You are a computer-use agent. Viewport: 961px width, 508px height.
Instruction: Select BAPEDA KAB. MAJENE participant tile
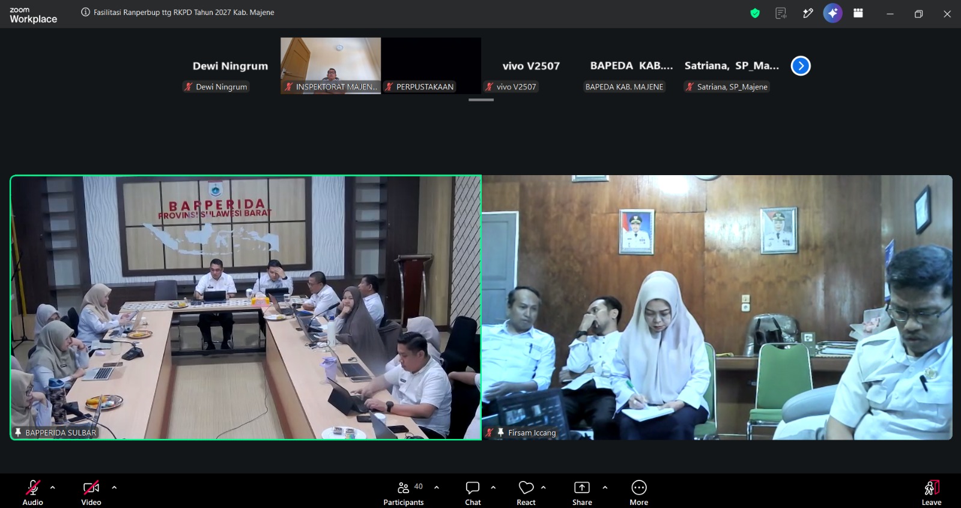pyautogui.click(x=631, y=66)
